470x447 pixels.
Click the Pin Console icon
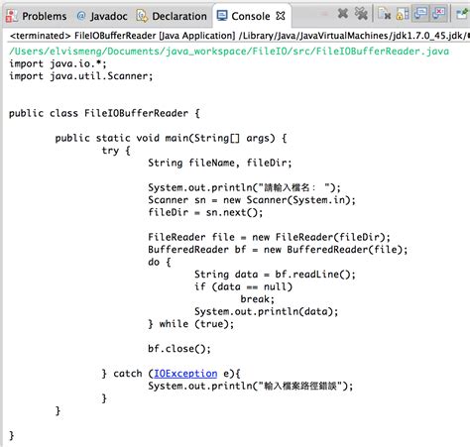click(462, 14)
